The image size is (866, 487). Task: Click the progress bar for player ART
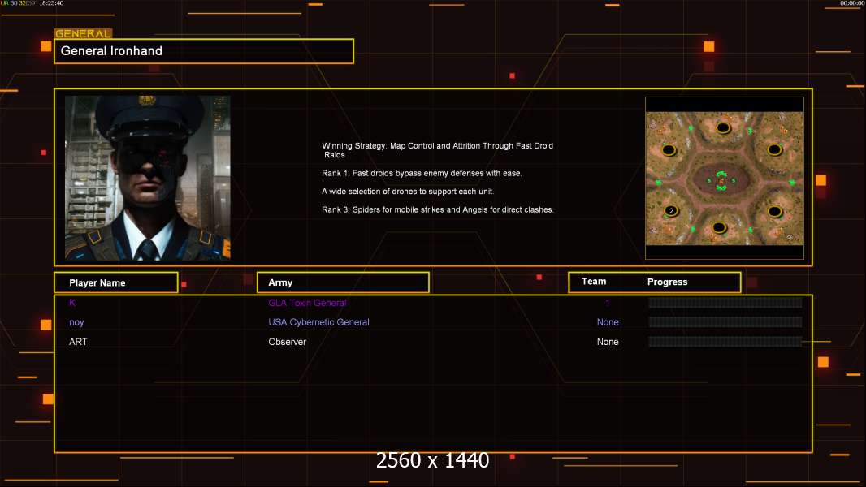point(725,342)
